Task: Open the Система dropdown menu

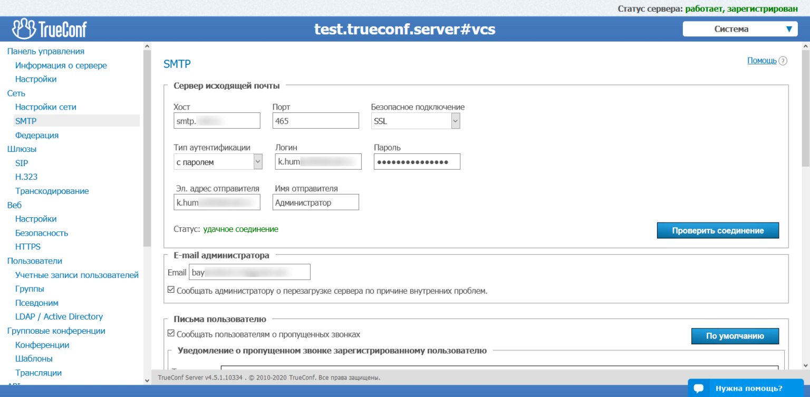Action: click(x=740, y=29)
